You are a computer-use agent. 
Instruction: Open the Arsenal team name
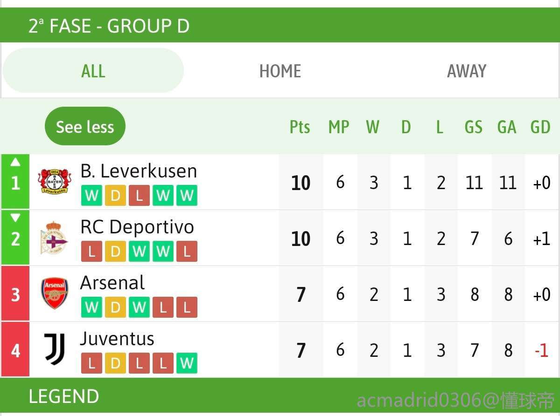pos(112,283)
